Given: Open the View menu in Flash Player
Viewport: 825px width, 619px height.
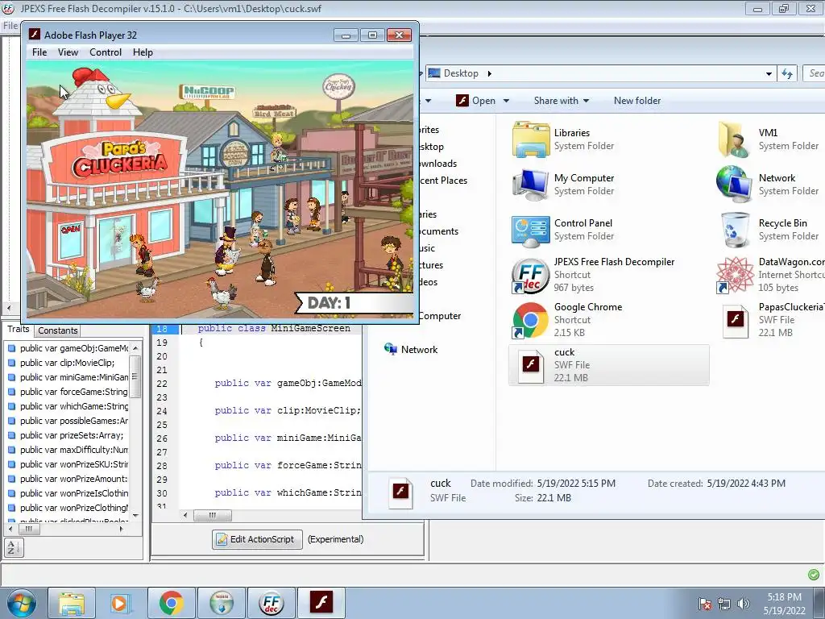Looking at the screenshot, I should 68,52.
